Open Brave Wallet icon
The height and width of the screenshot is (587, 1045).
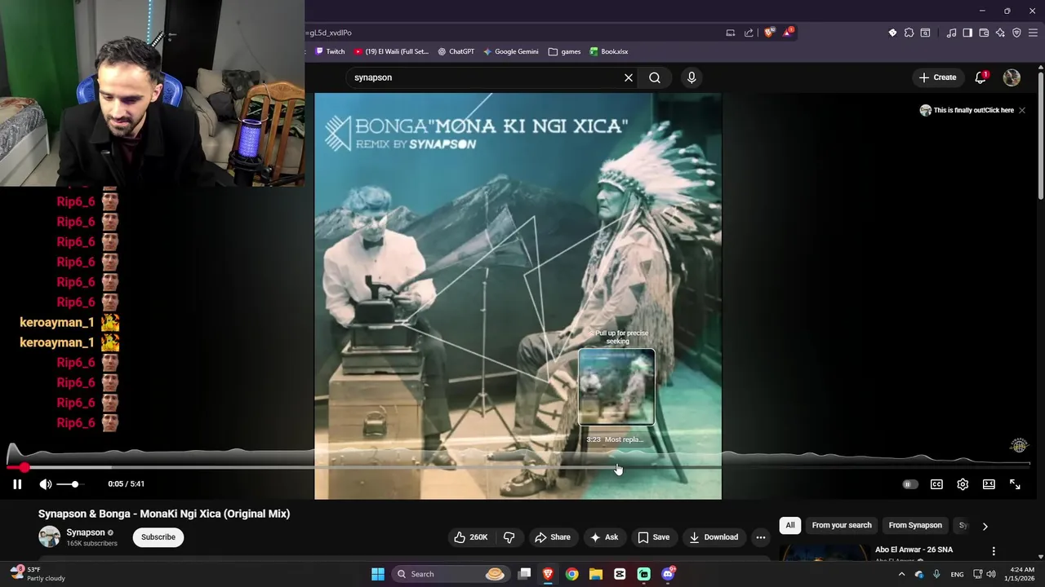tap(984, 33)
